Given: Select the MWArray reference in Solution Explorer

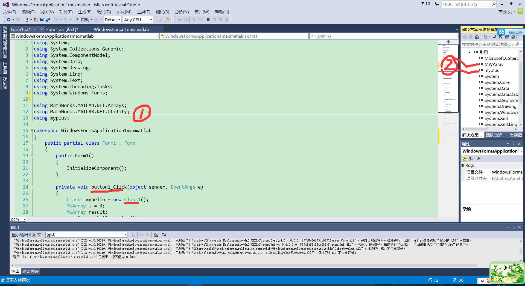Looking at the screenshot, I should (494, 64).
